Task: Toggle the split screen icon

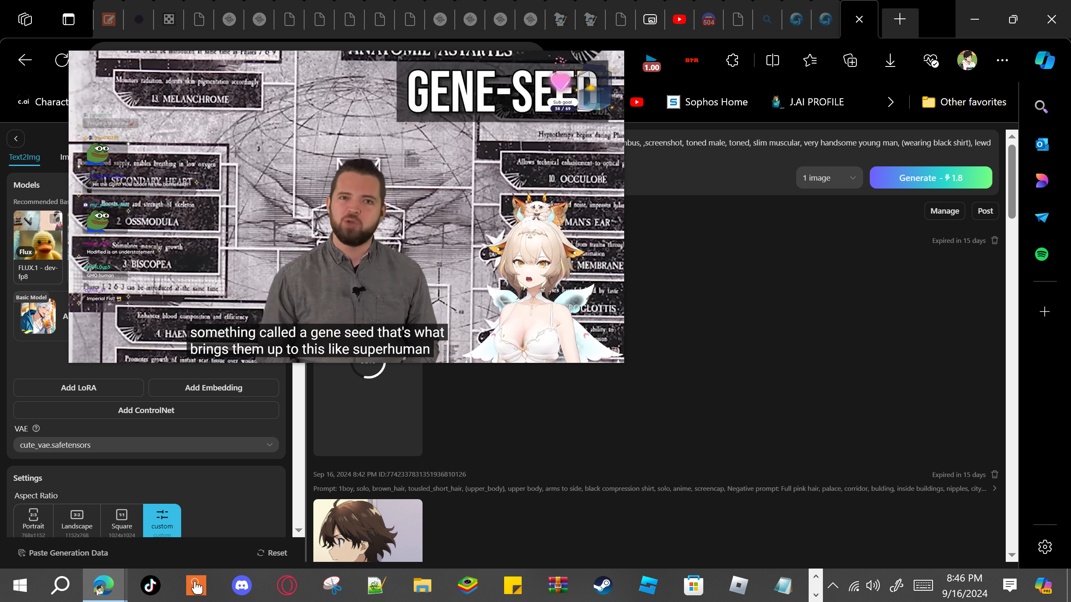Action: pyautogui.click(x=772, y=60)
